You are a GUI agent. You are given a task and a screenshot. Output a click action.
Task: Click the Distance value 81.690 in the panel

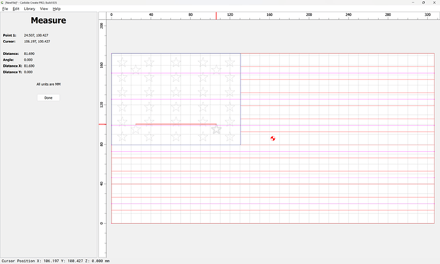point(29,54)
